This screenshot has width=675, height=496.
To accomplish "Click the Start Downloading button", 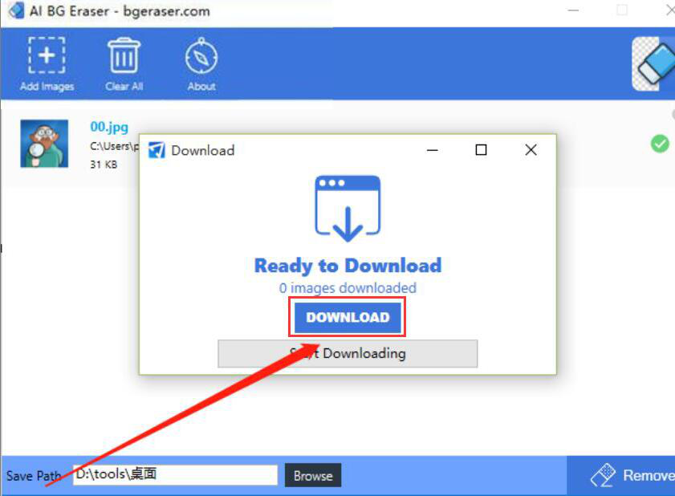I will [x=348, y=353].
